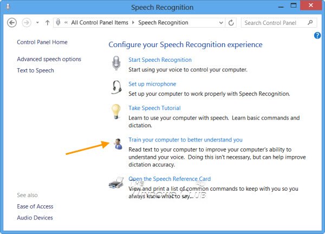Screen dimensions: 325x234
Task: Open Advanced speech options
Action: pyautogui.click(x=49, y=59)
